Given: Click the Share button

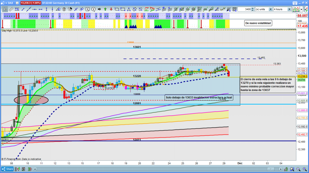Looking at the screenshot, I should [x=8, y=169].
